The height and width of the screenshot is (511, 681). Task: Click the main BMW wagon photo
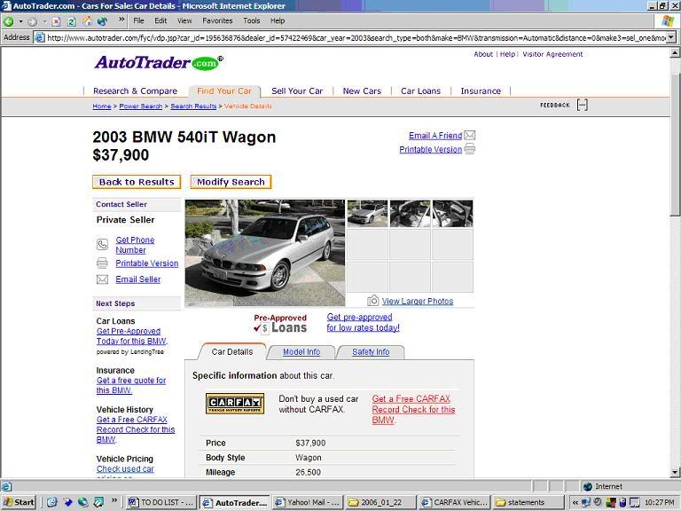[x=265, y=253]
